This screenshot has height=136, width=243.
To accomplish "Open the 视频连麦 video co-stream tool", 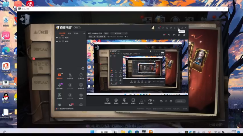I will point(59,86).
